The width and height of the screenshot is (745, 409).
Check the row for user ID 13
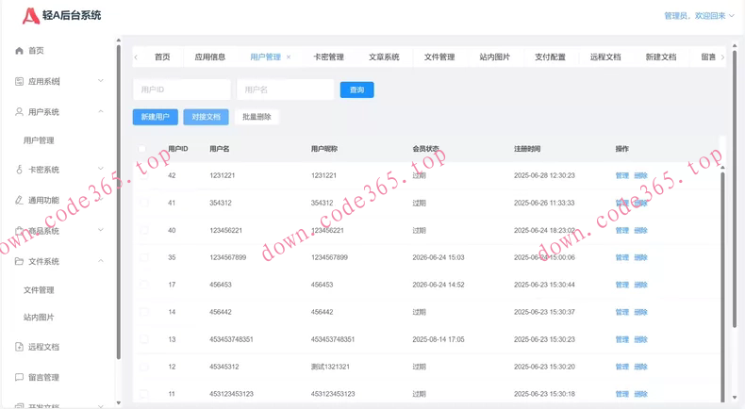tap(144, 339)
